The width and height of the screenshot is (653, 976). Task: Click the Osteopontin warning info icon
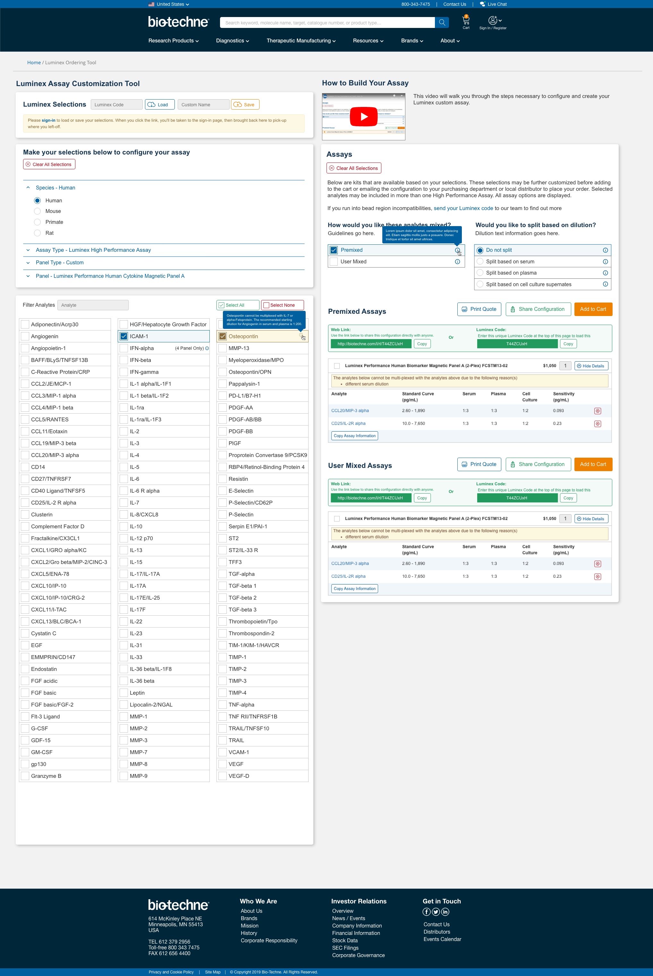301,336
